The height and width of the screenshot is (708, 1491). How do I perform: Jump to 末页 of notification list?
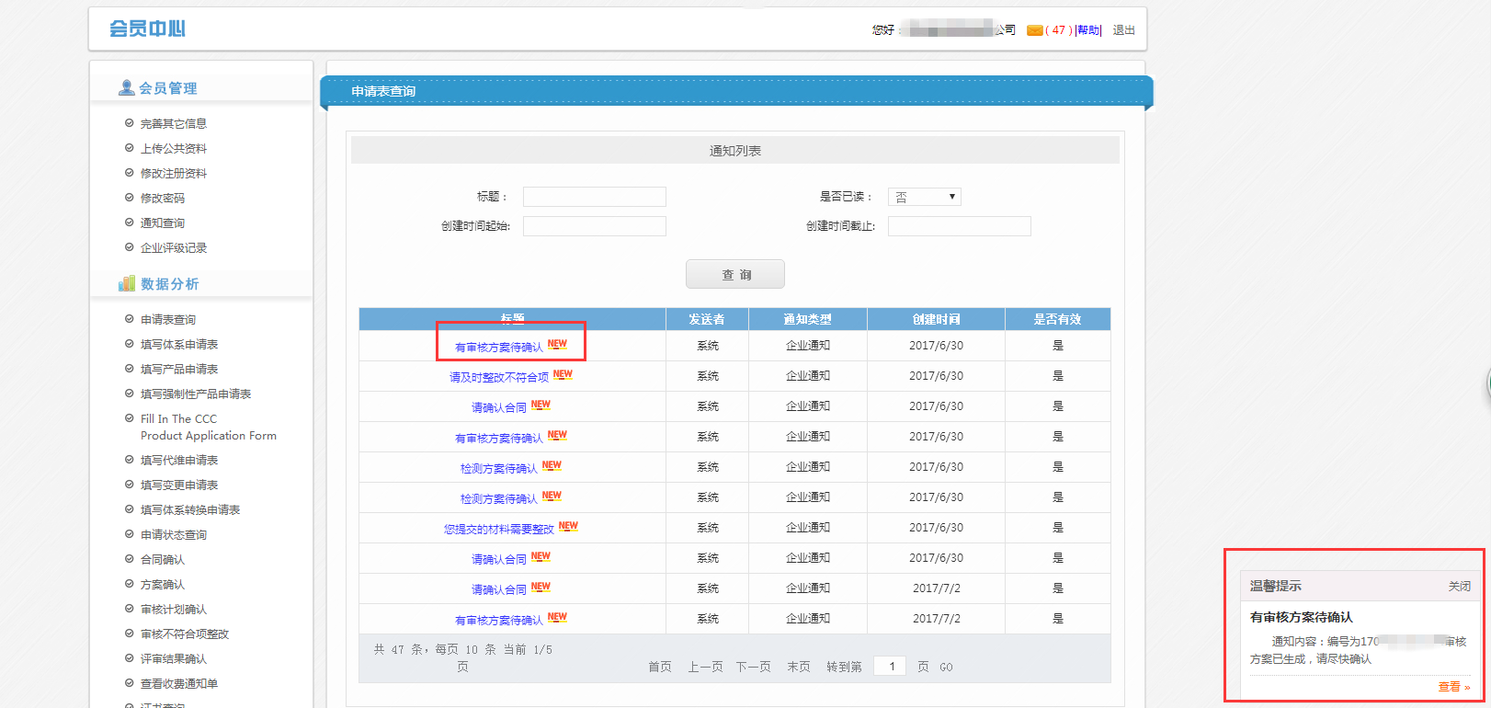798,667
